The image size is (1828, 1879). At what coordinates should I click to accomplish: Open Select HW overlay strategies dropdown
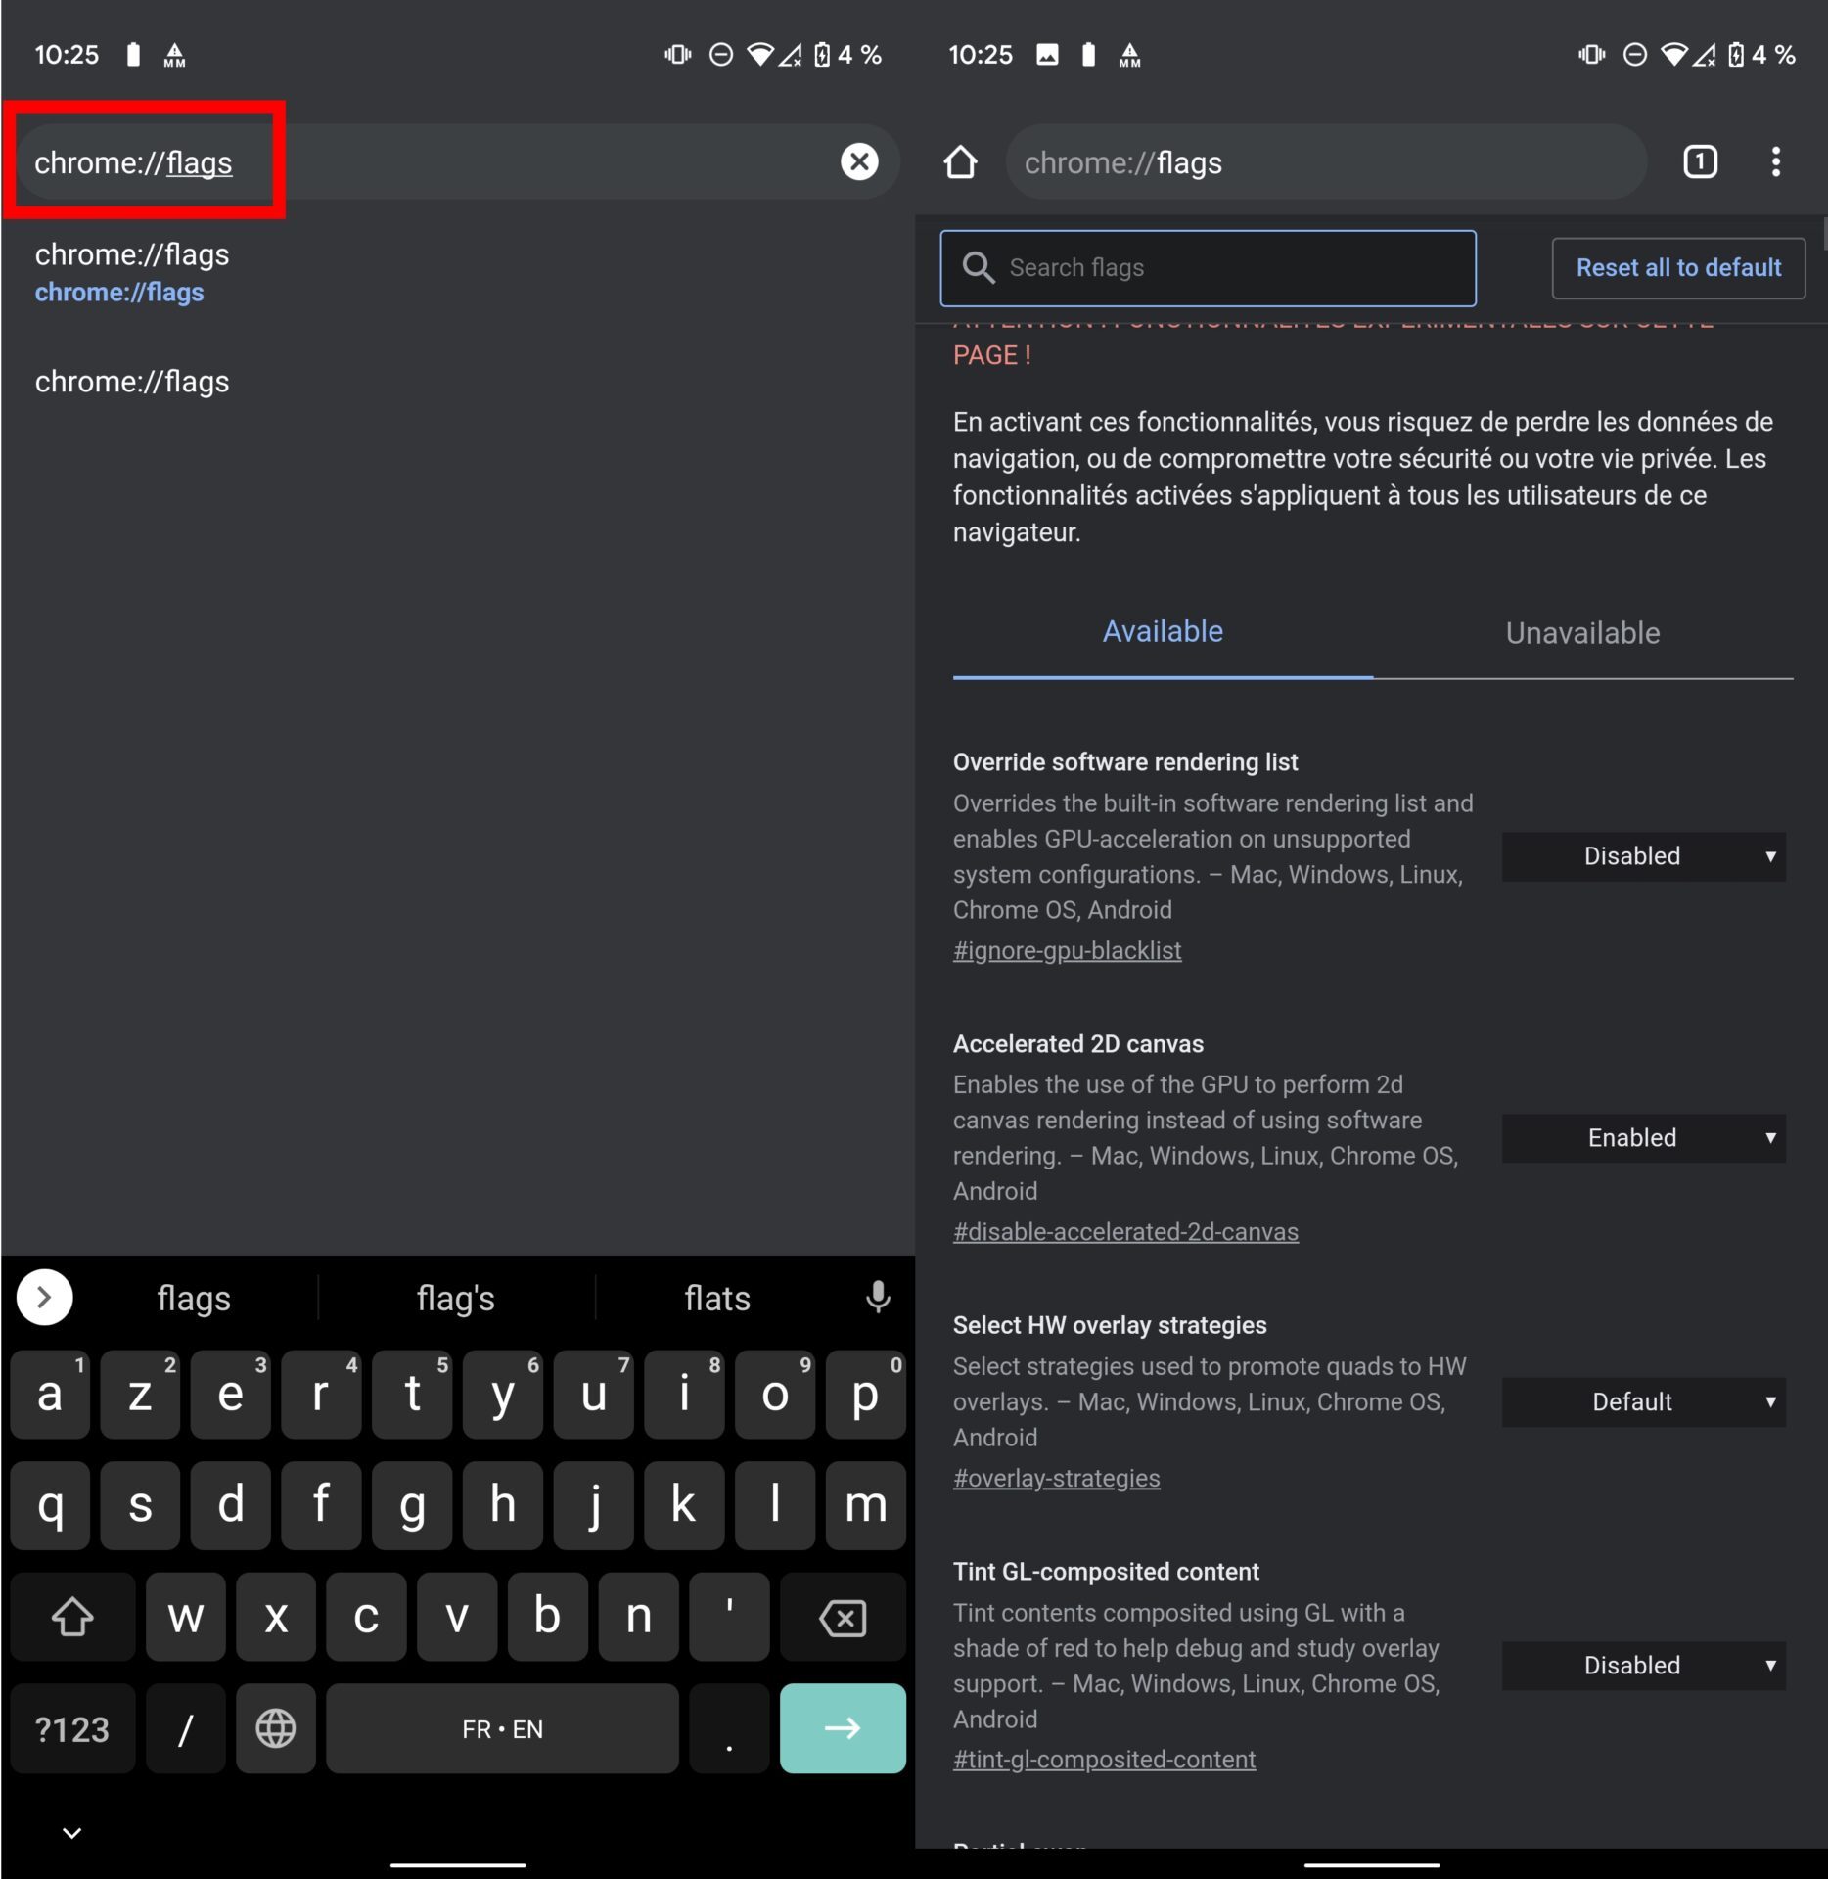point(1643,1402)
